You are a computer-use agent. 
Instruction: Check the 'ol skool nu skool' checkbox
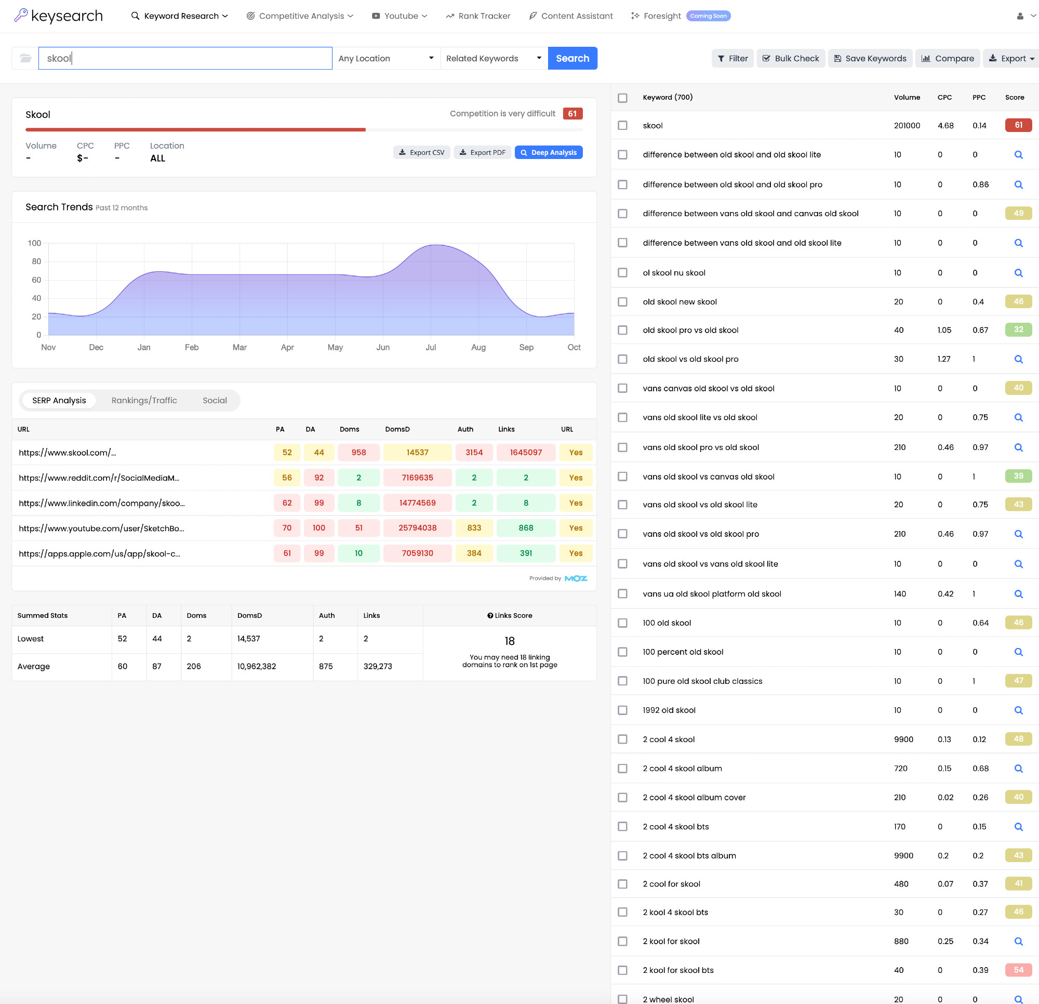coord(622,273)
